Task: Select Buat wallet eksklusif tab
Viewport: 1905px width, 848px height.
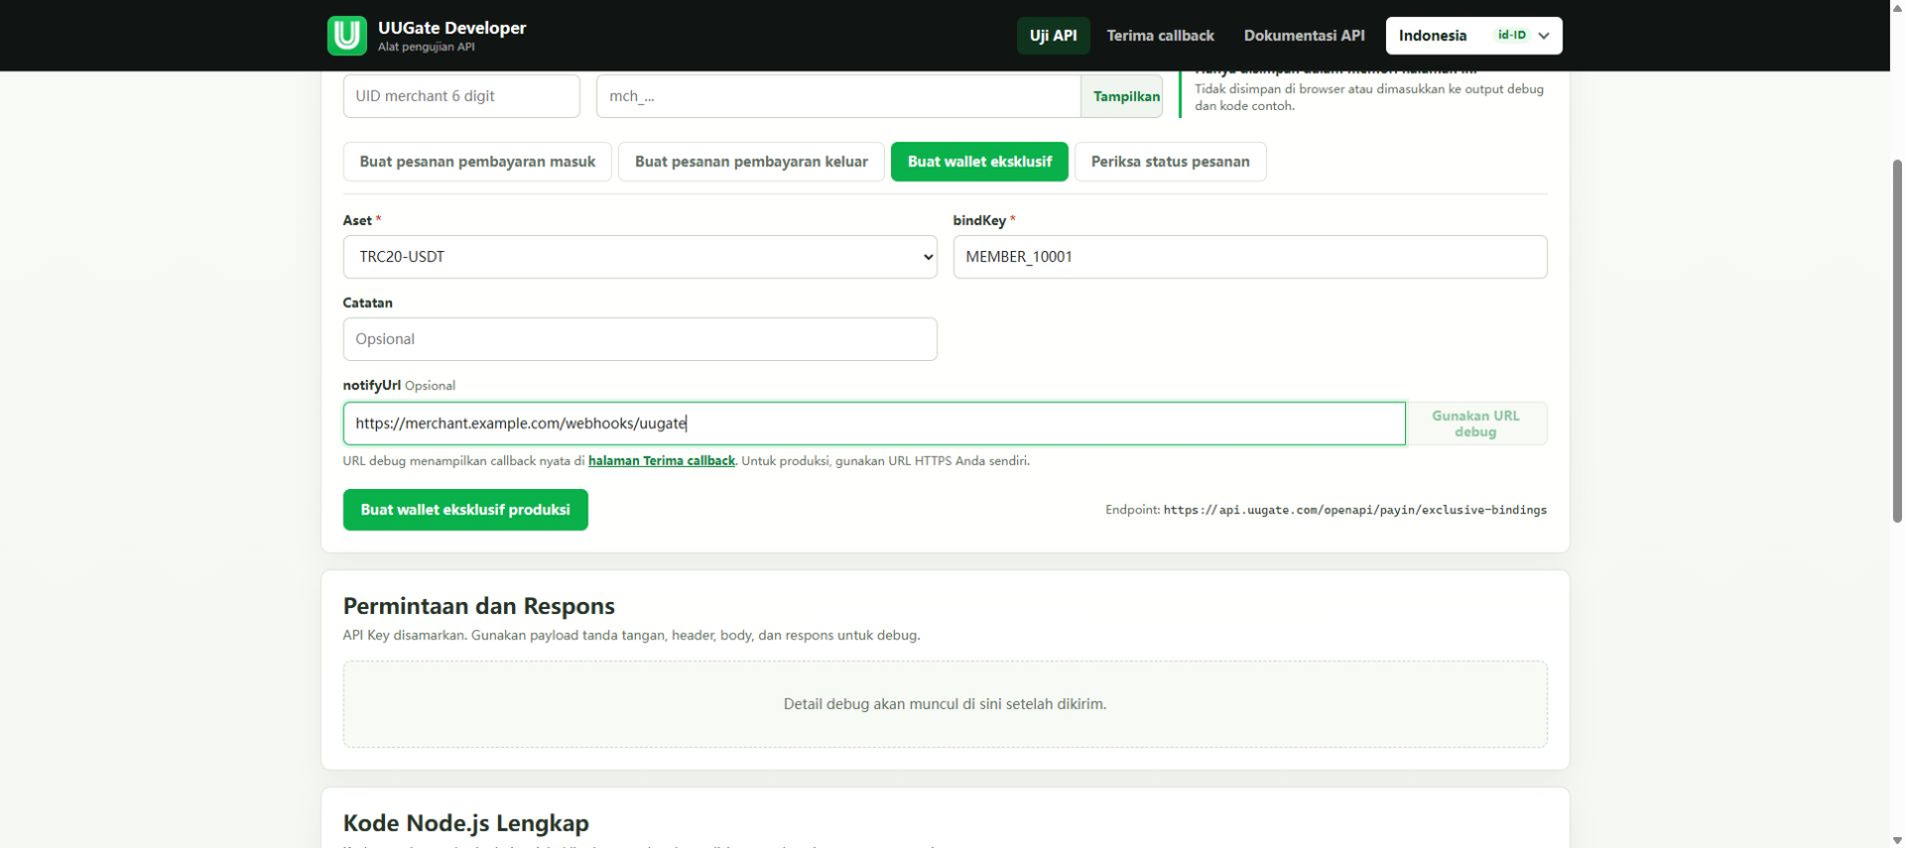Action: [x=979, y=162]
